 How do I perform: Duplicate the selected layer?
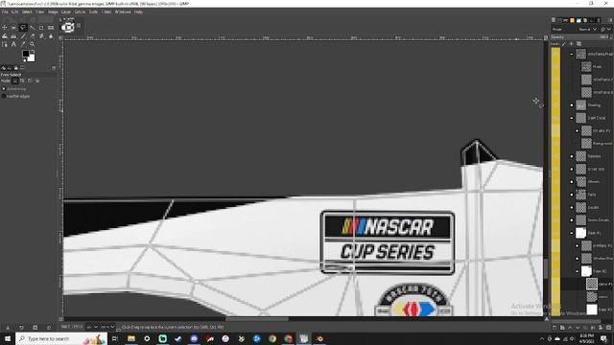[x=585, y=328]
